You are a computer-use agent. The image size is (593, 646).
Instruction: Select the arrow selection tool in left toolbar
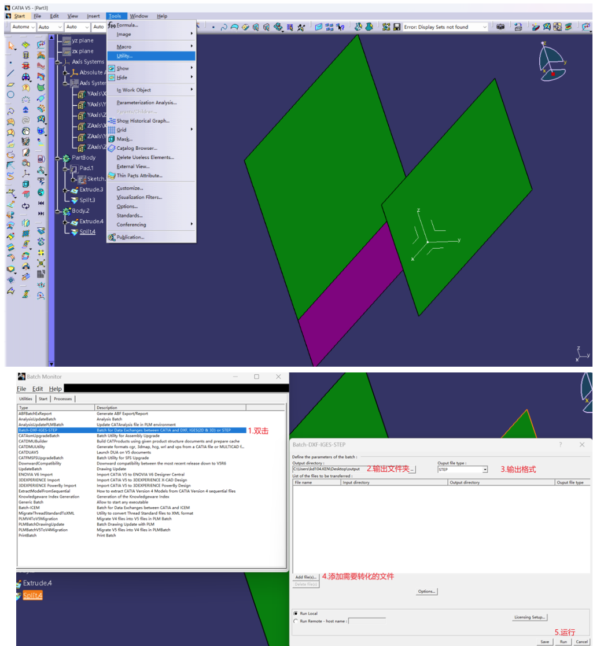point(11,45)
